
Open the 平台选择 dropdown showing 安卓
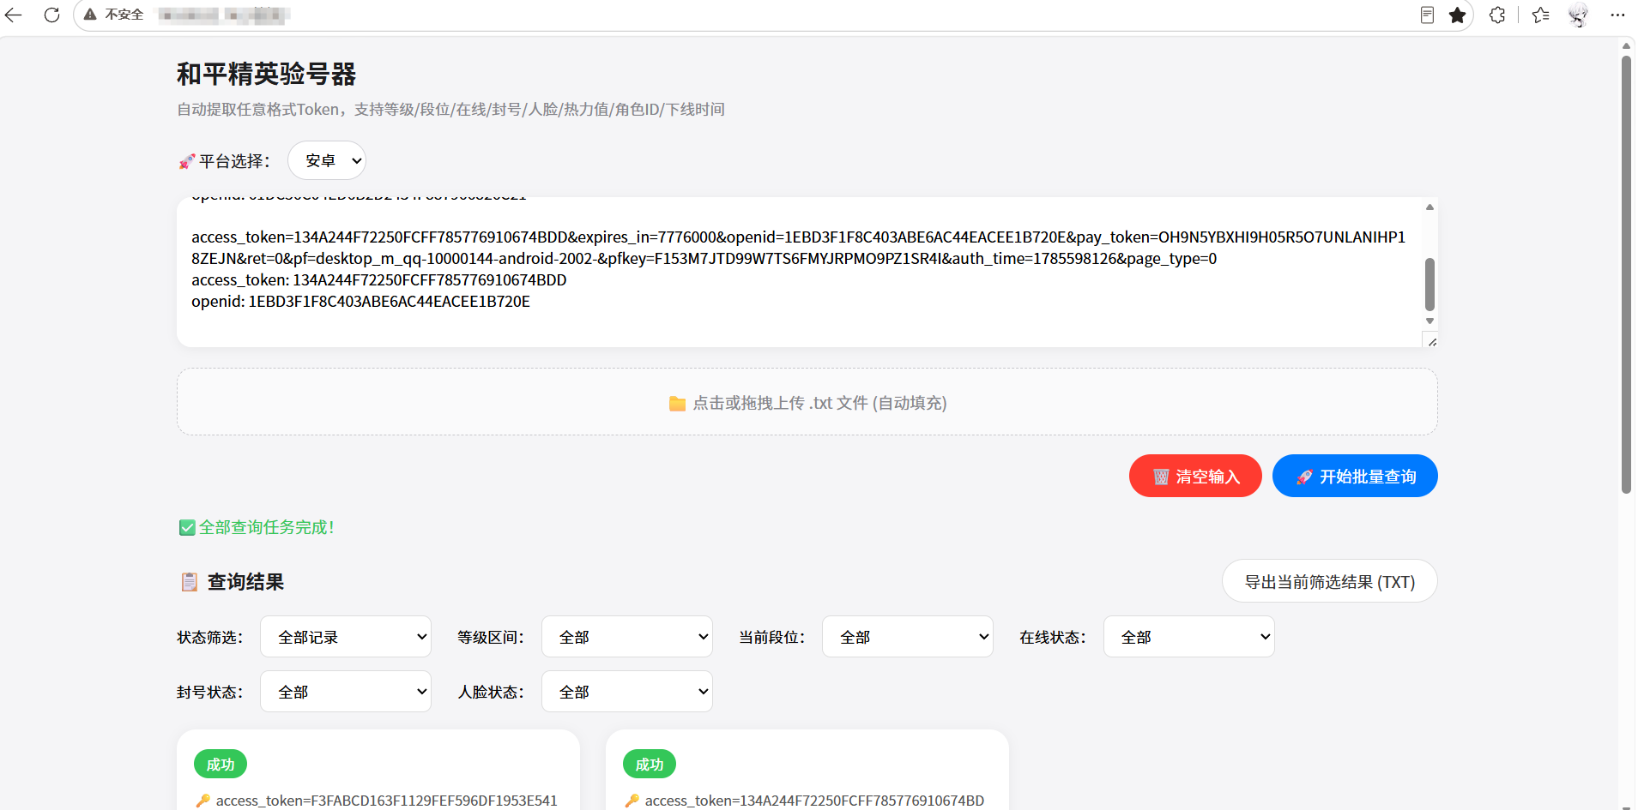[x=326, y=160]
